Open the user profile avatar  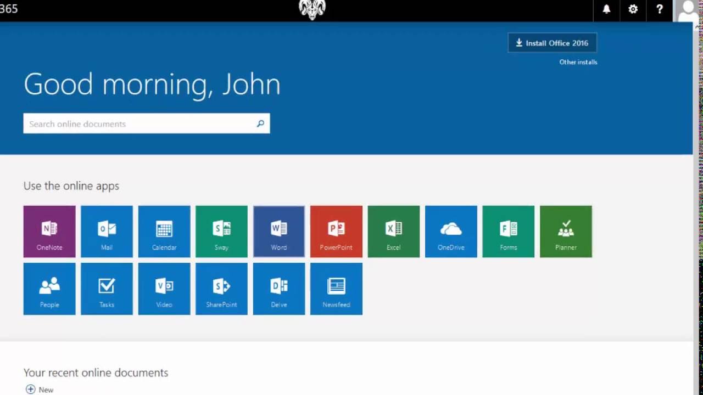687,10
